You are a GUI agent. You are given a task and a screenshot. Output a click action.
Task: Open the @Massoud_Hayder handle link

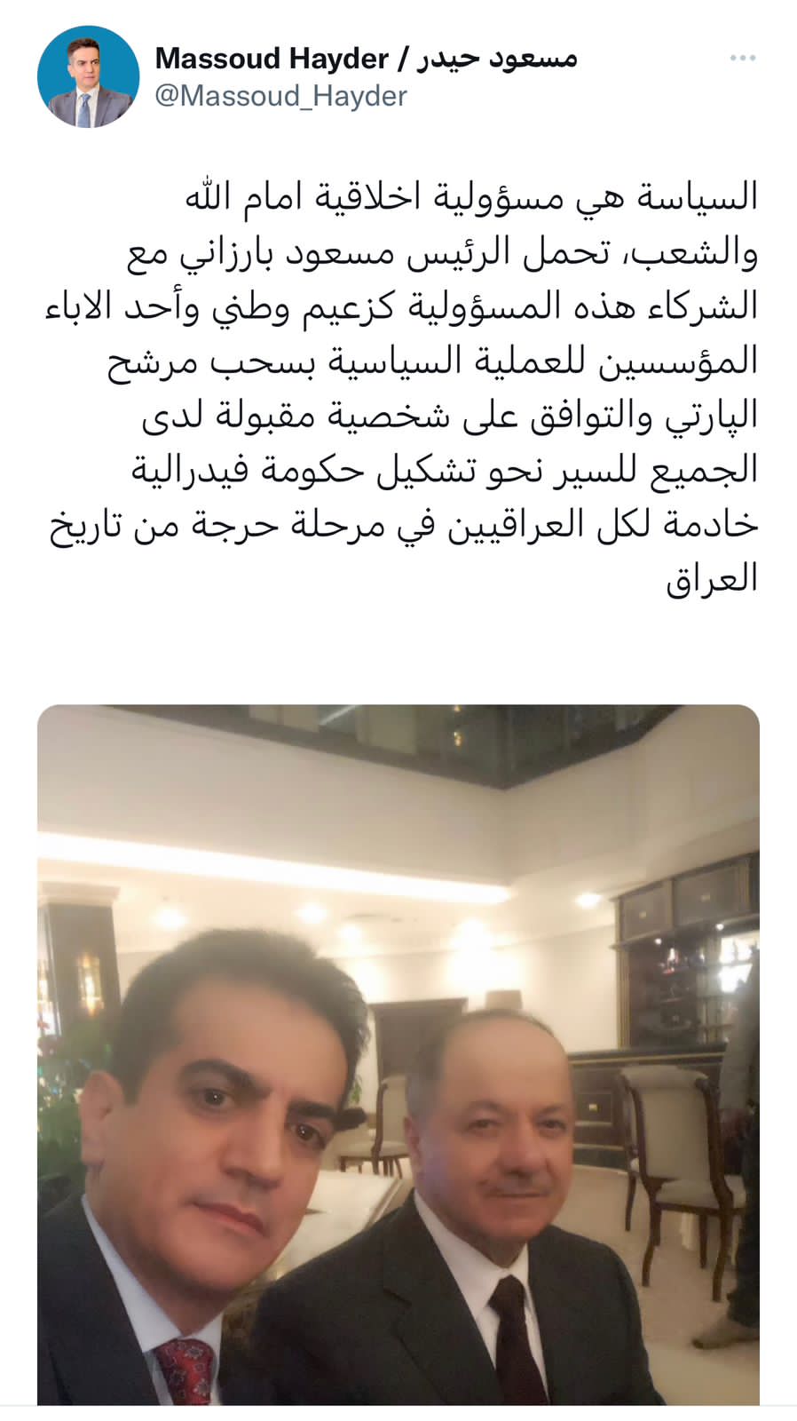click(x=280, y=96)
